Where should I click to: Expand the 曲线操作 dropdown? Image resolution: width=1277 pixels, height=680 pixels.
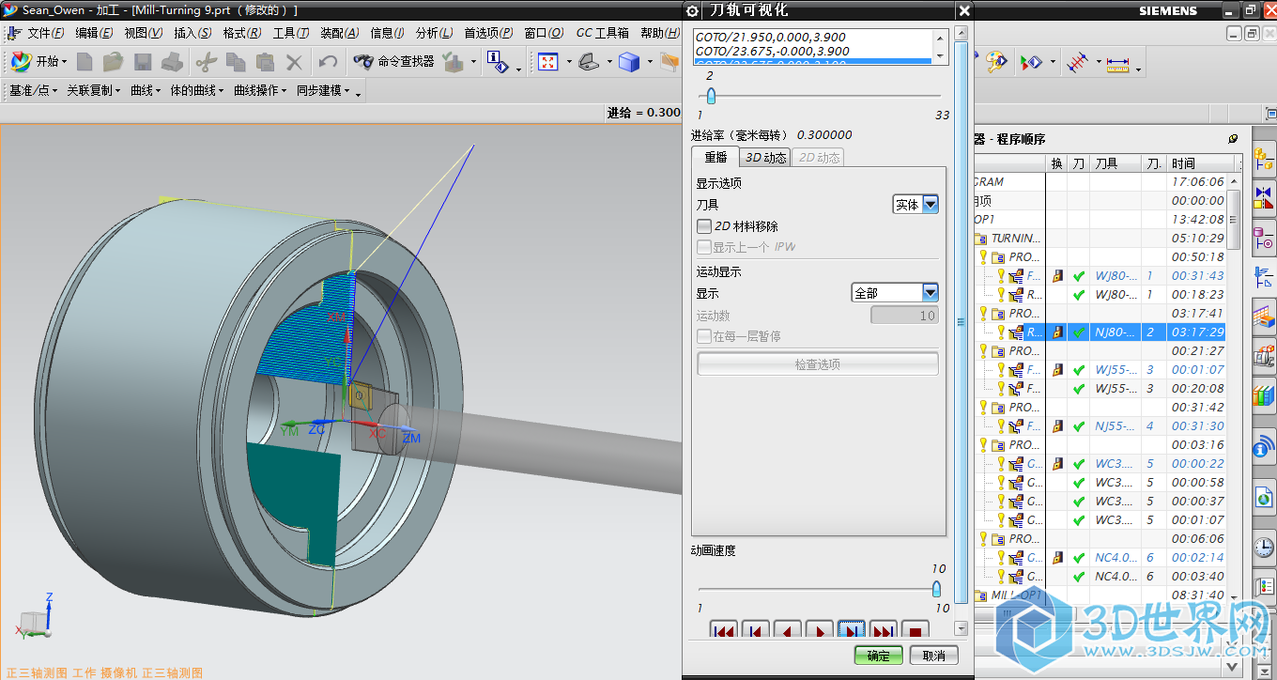(261, 90)
